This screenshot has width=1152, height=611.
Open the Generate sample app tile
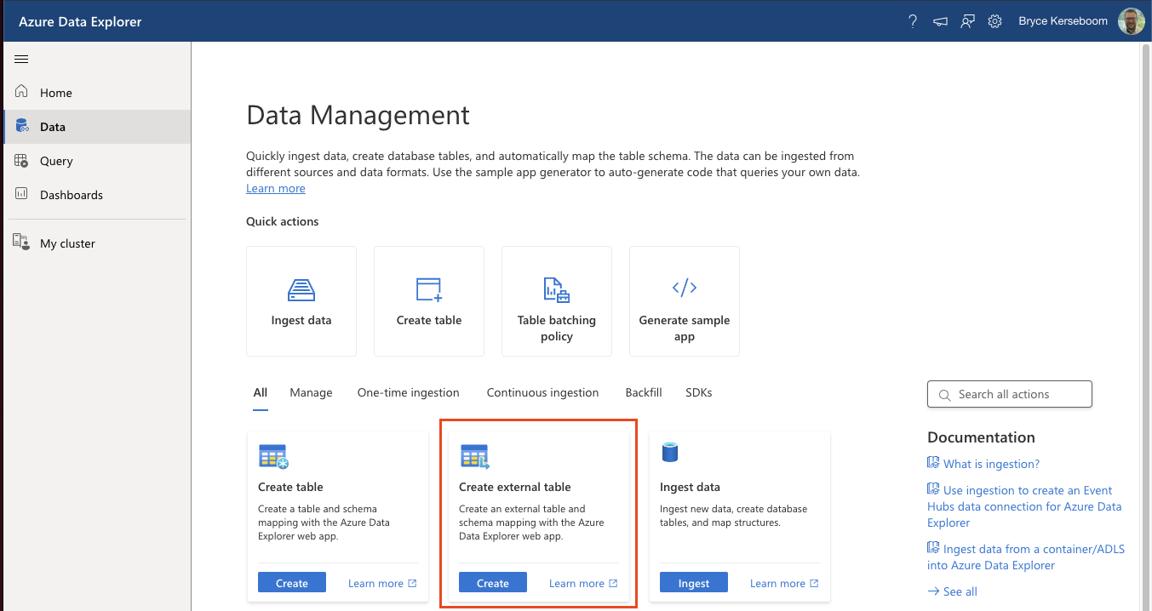pyautogui.click(x=685, y=301)
